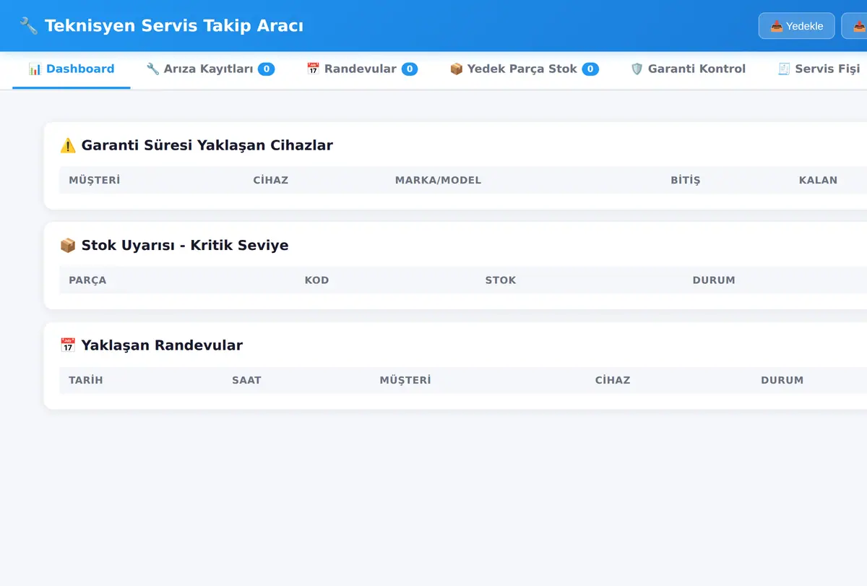Click the Yedek Parça Stok count badge
The width and height of the screenshot is (867, 586).
[x=590, y=69]
